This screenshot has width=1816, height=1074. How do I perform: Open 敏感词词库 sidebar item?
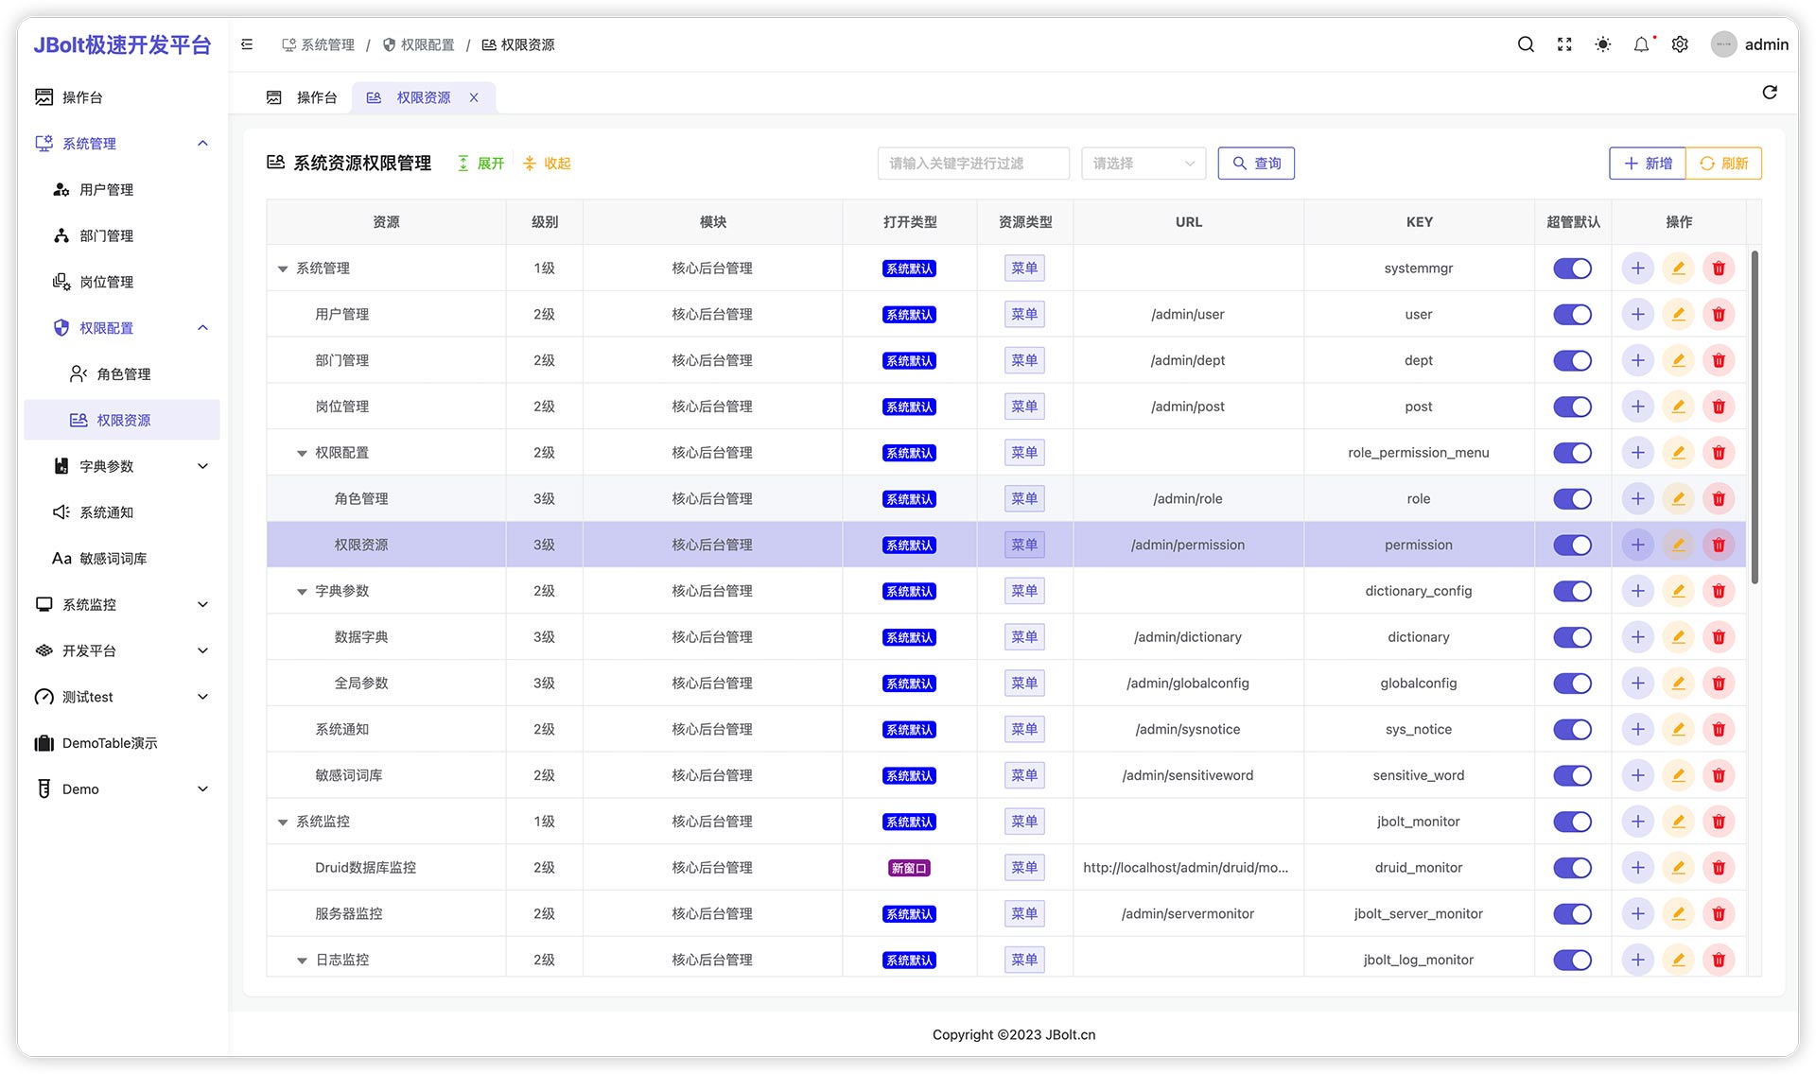pyautogui.click(x=122, y=558)
